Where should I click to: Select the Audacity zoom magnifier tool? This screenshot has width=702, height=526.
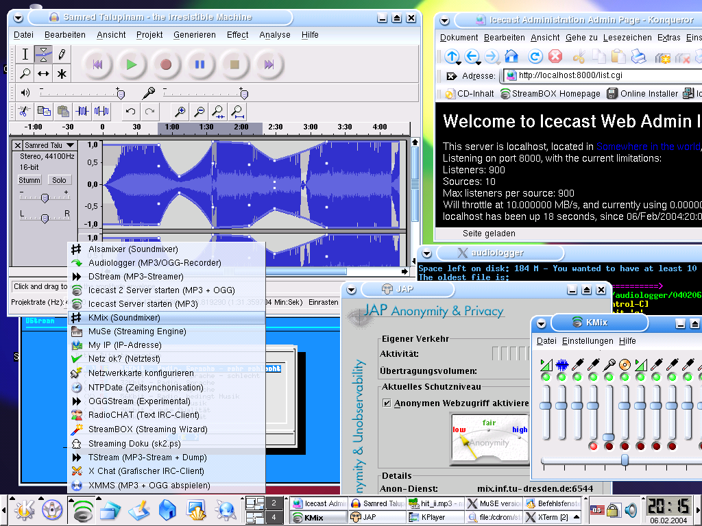25,73
